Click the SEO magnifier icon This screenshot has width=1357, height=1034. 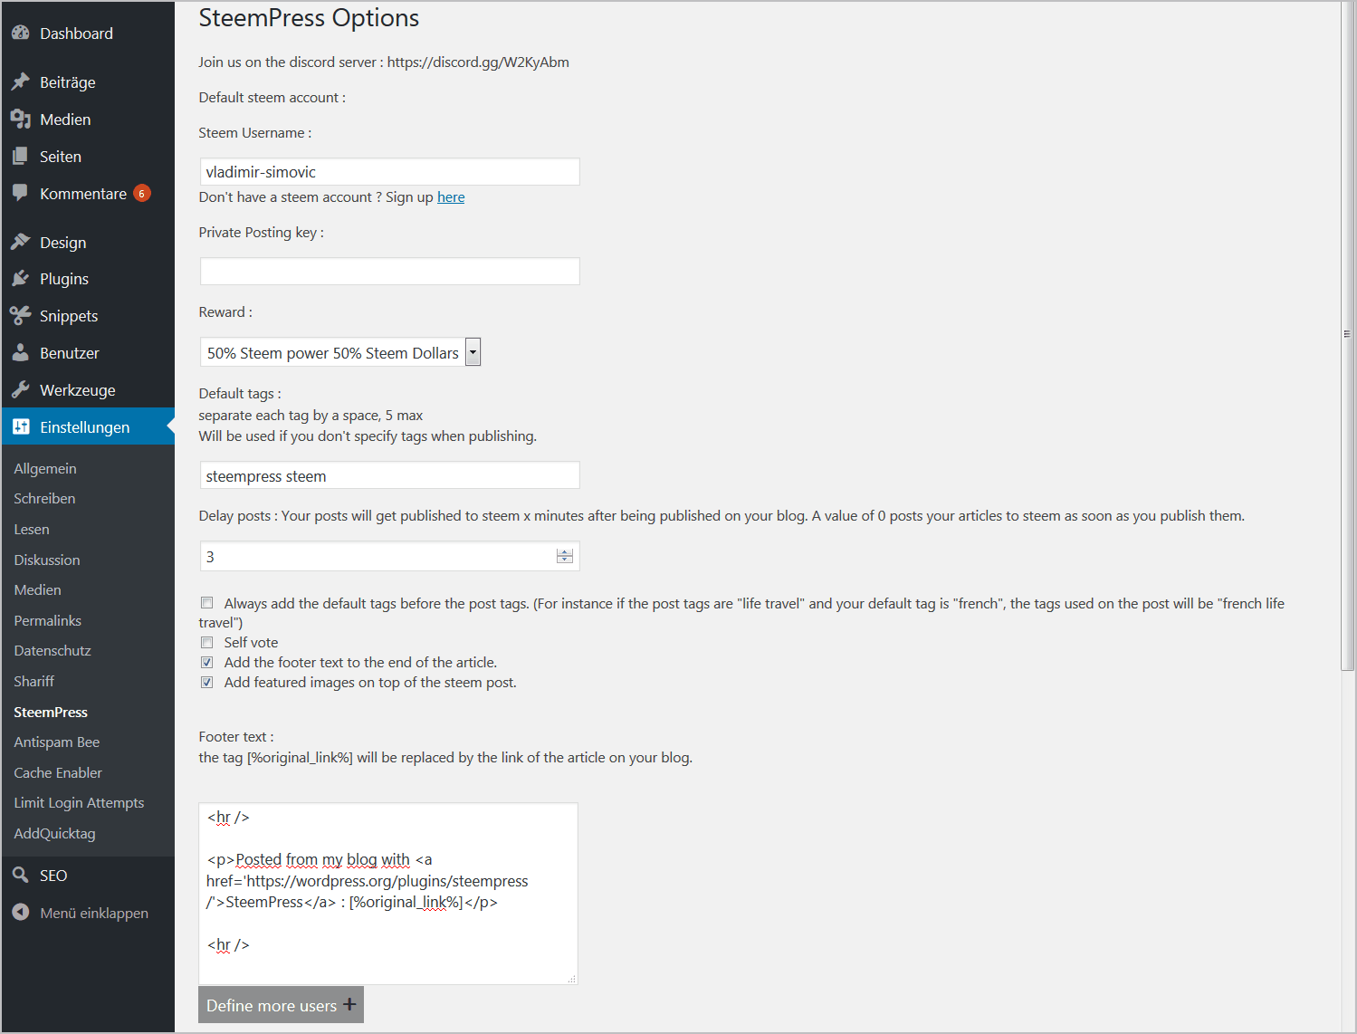click(21, 875)
